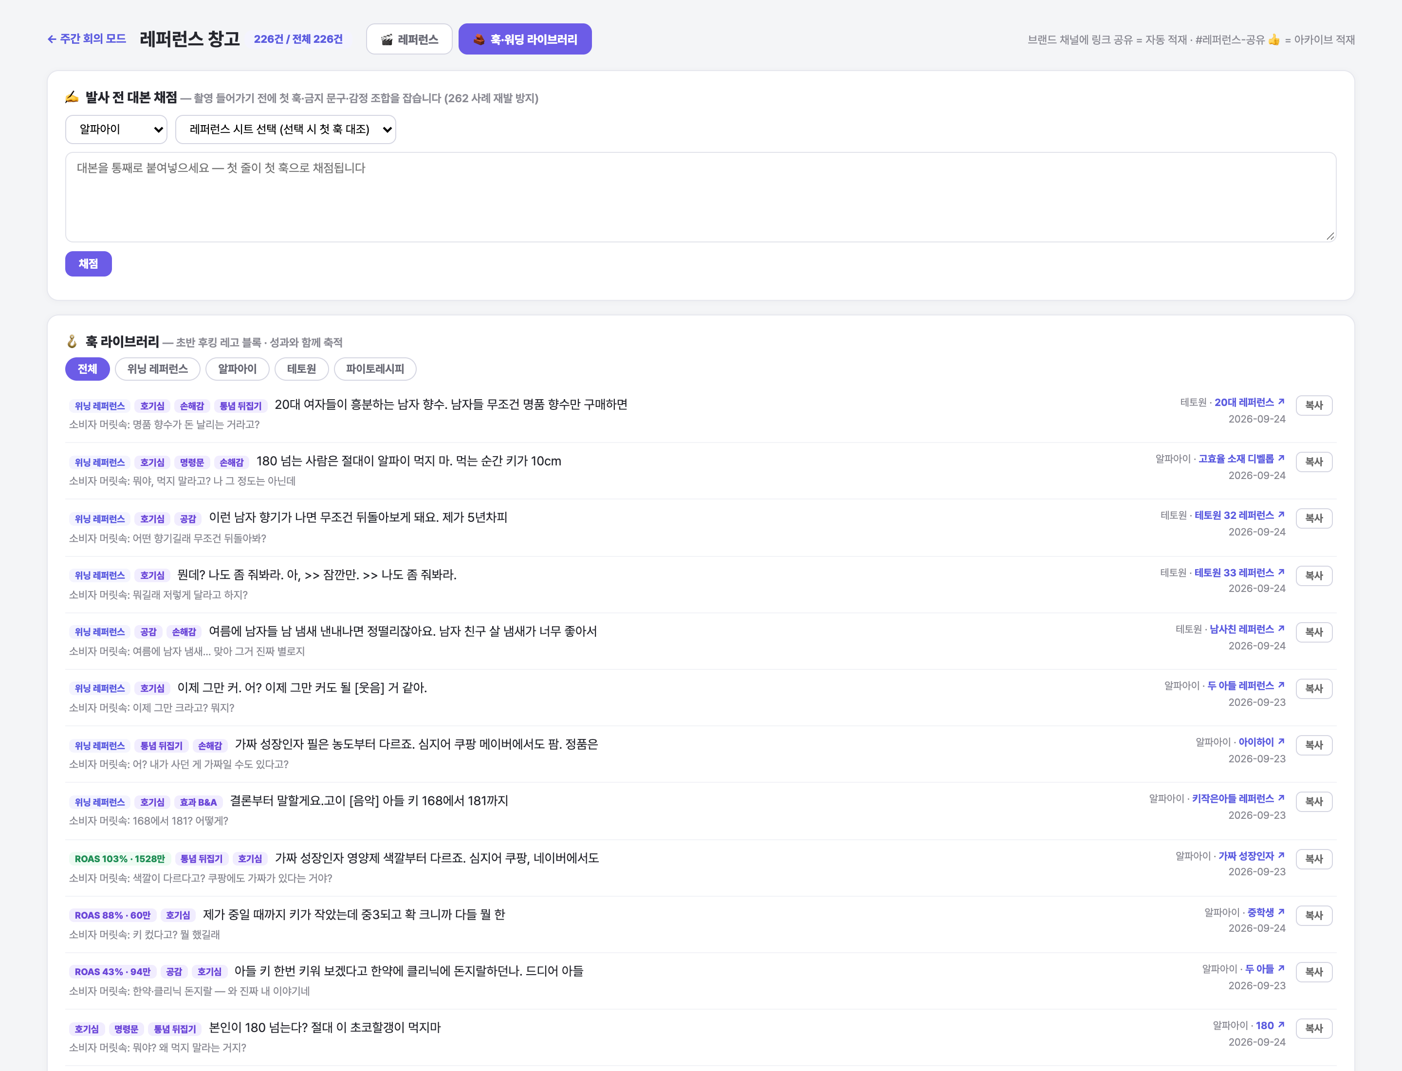The width and height of the screenshot is (1402, 1071).
Task: Click the 채점 button
Action: pos(89,264)
